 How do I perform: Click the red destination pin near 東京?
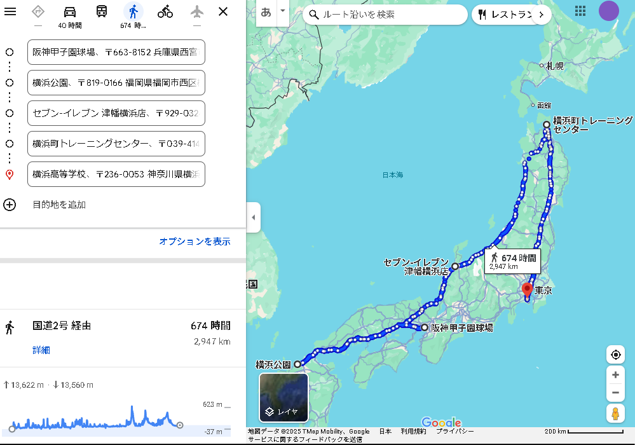point(527,291)
